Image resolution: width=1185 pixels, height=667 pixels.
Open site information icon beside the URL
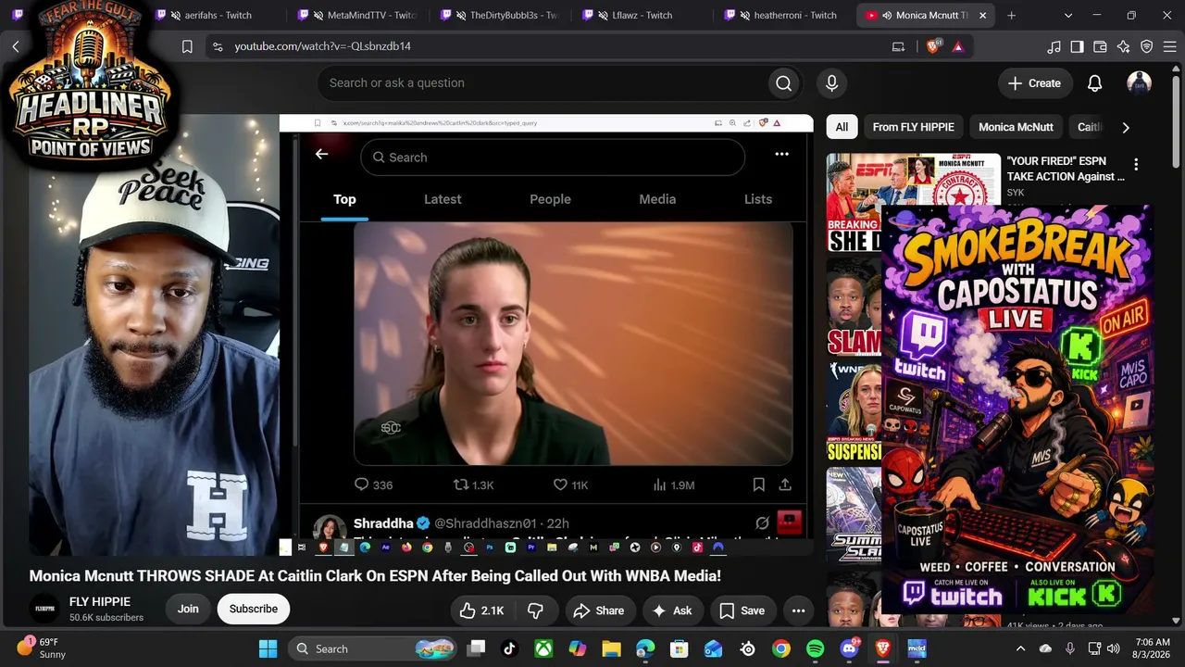(218, 46)
